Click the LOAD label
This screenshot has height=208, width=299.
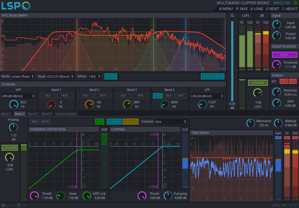[x=258, y=9]
